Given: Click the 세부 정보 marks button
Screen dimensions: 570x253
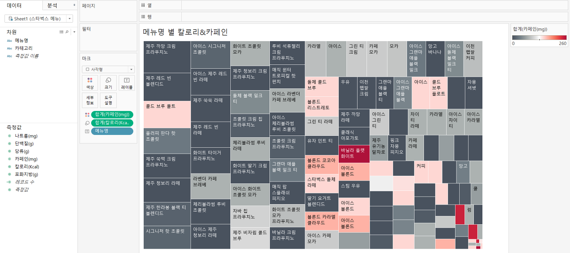Looking at the screenshot, I should tap(90, 100).
